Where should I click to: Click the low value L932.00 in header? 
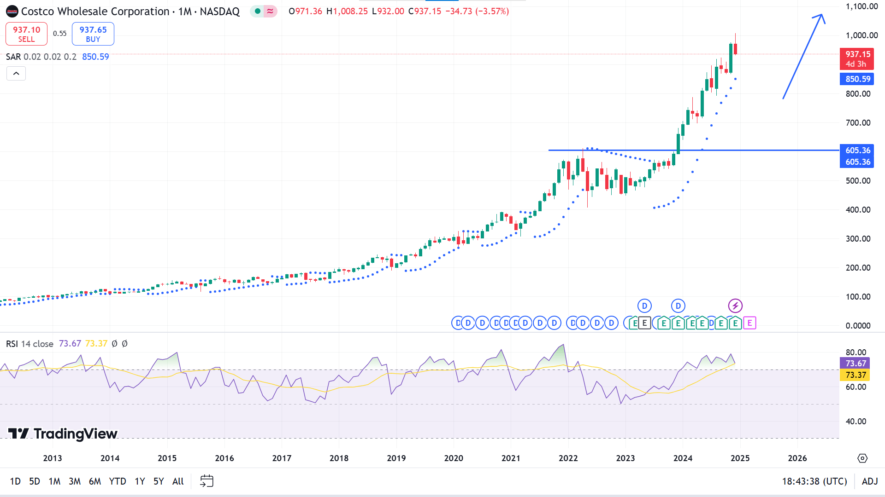388,12
